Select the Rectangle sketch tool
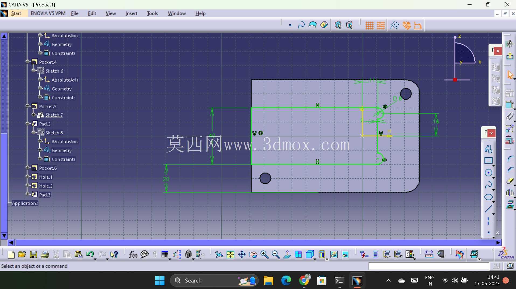The width and height of the screenshot is (516, 289). pos(488,161)
